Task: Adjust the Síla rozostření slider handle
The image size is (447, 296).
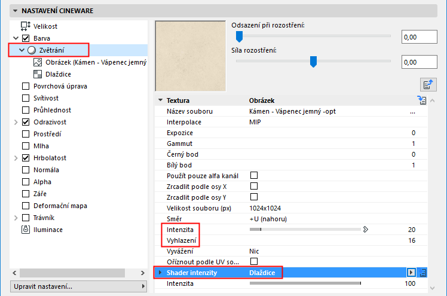Action: 313,62
